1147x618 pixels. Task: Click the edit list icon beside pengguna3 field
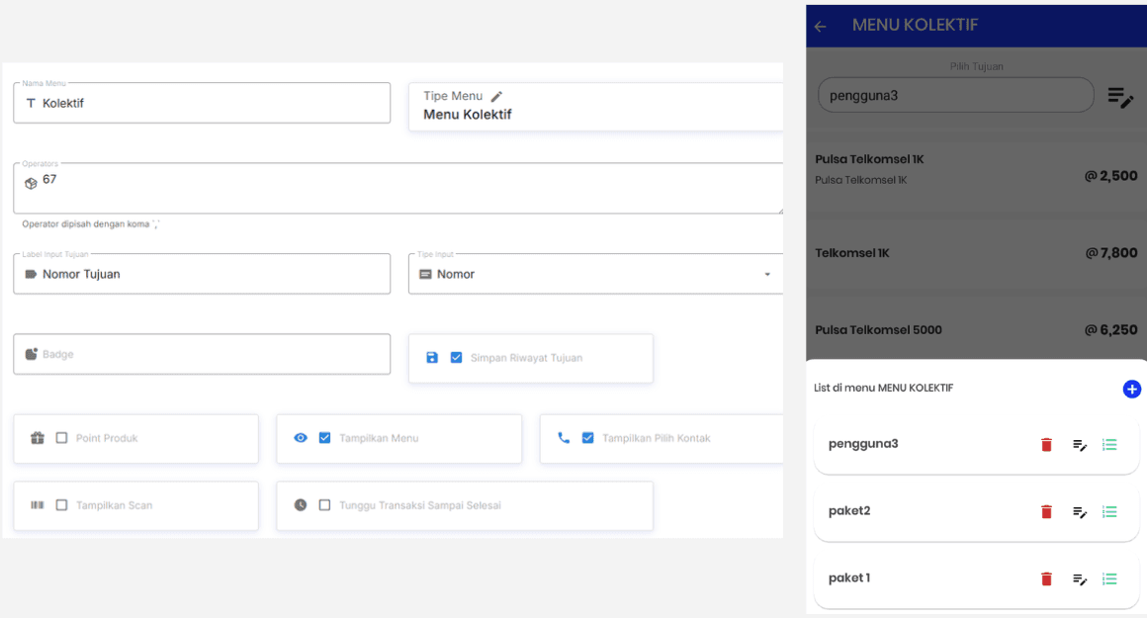[x=1119, y=96]
